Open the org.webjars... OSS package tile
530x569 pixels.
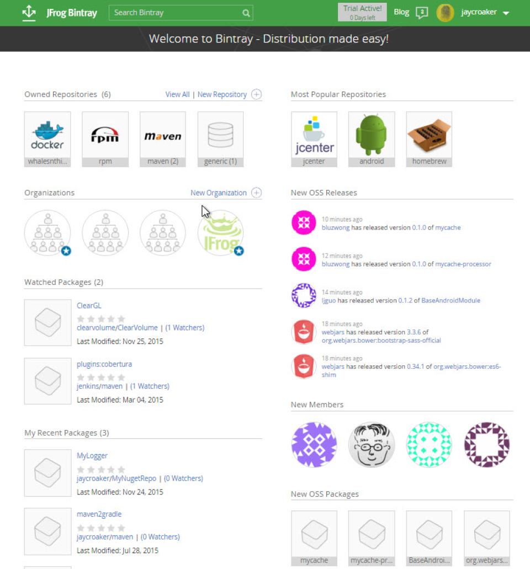click(x=487, y=538)
